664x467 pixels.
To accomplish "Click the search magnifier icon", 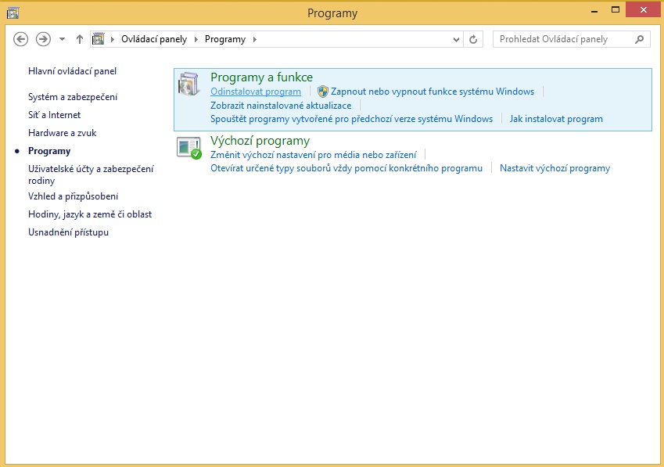I will 639,39.
